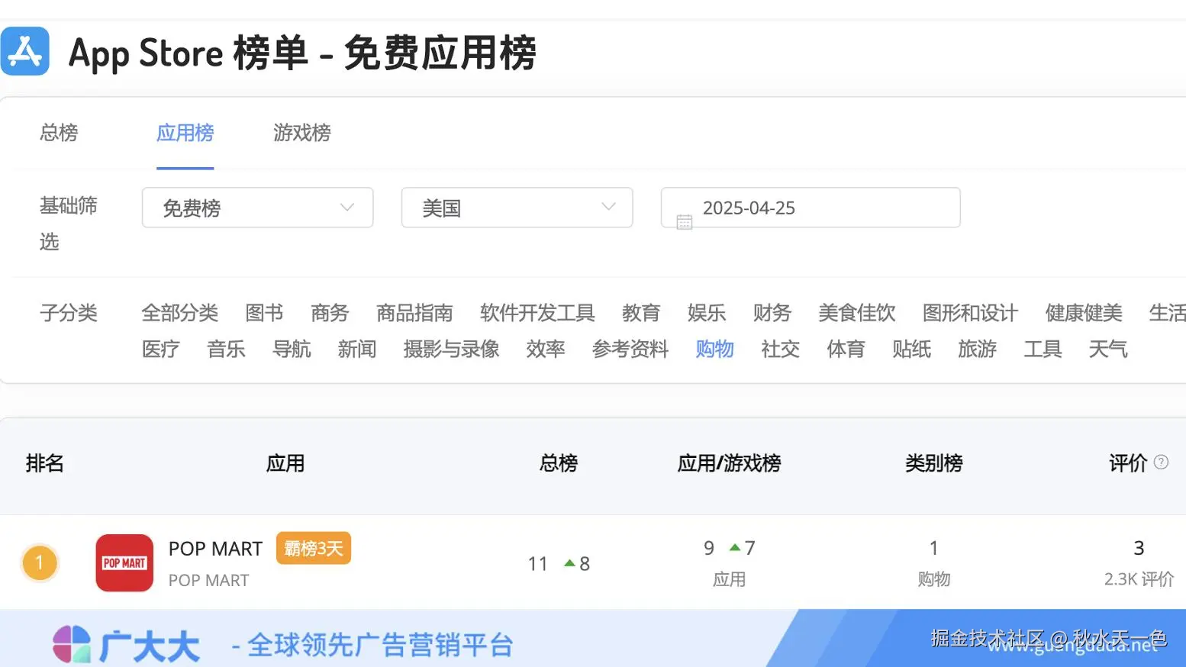Filter by 商务 subcategory
The width and height of the screenshot is (1186, 667).
(330, 313)
